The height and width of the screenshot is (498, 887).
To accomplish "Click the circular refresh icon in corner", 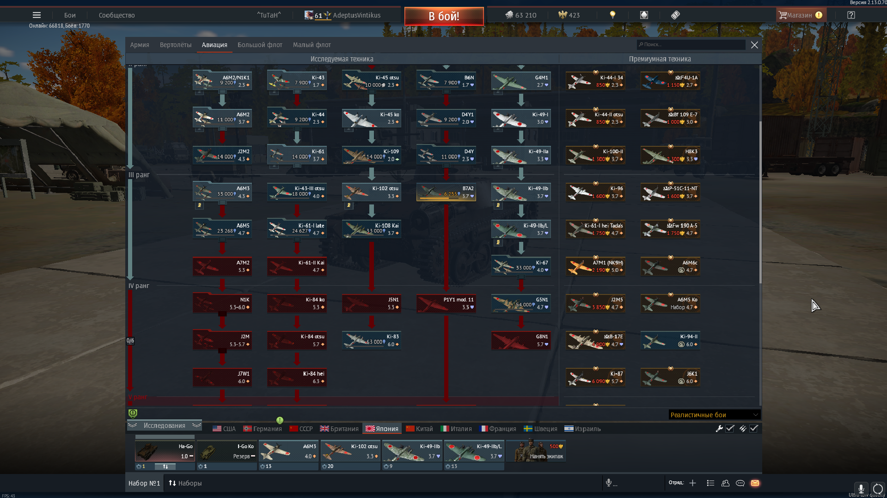I will (x=877, y=488).
